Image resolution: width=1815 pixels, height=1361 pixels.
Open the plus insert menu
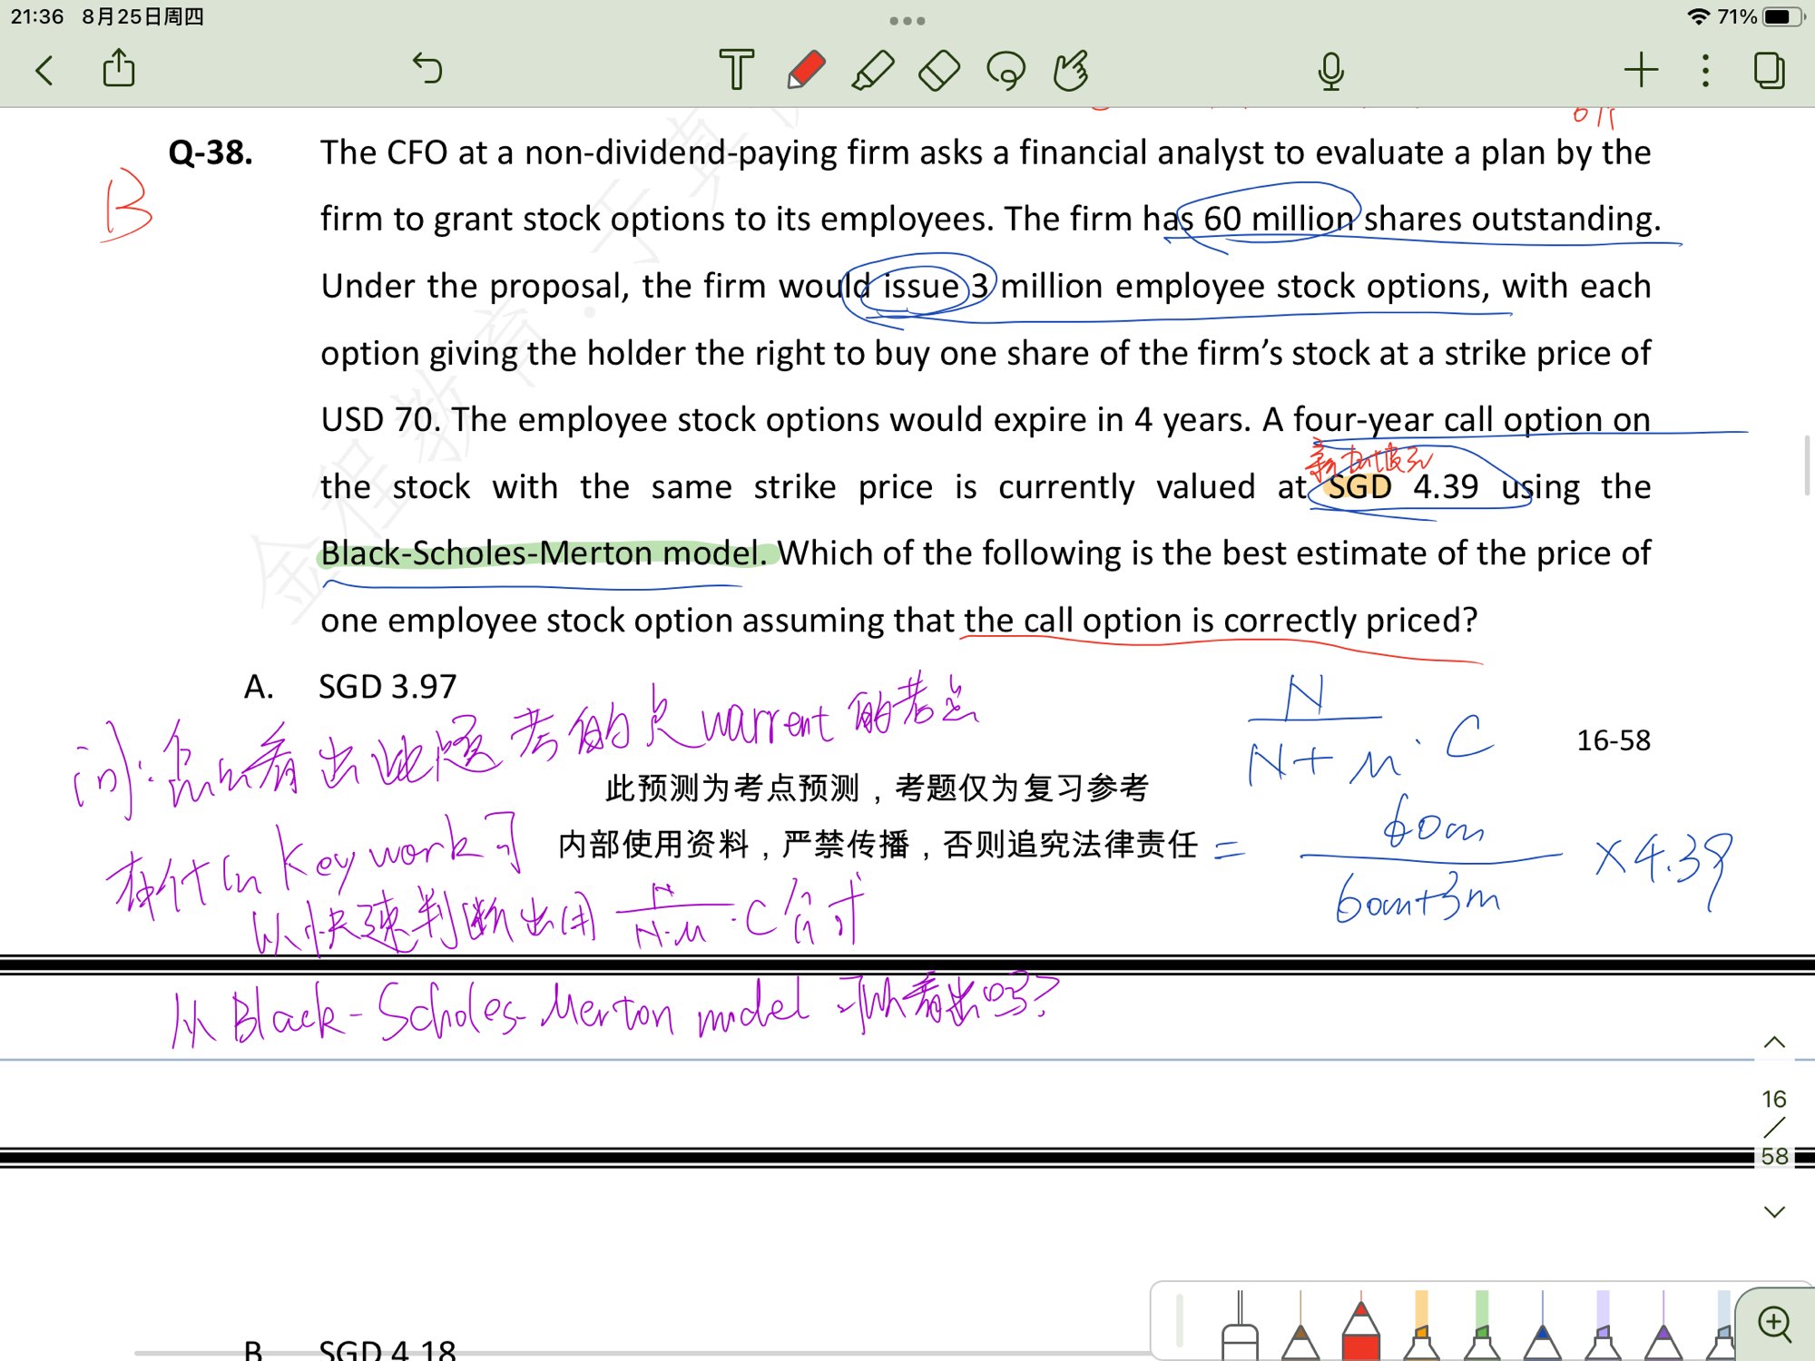tap(1641, 70)
